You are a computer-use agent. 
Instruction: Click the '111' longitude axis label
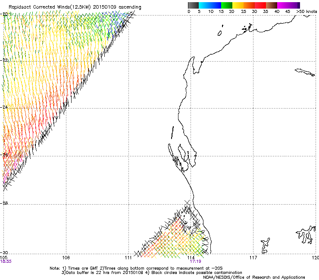click(128, 258)
